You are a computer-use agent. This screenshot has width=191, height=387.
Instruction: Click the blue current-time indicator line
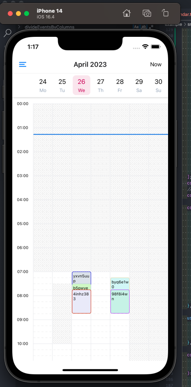[101, 134]
